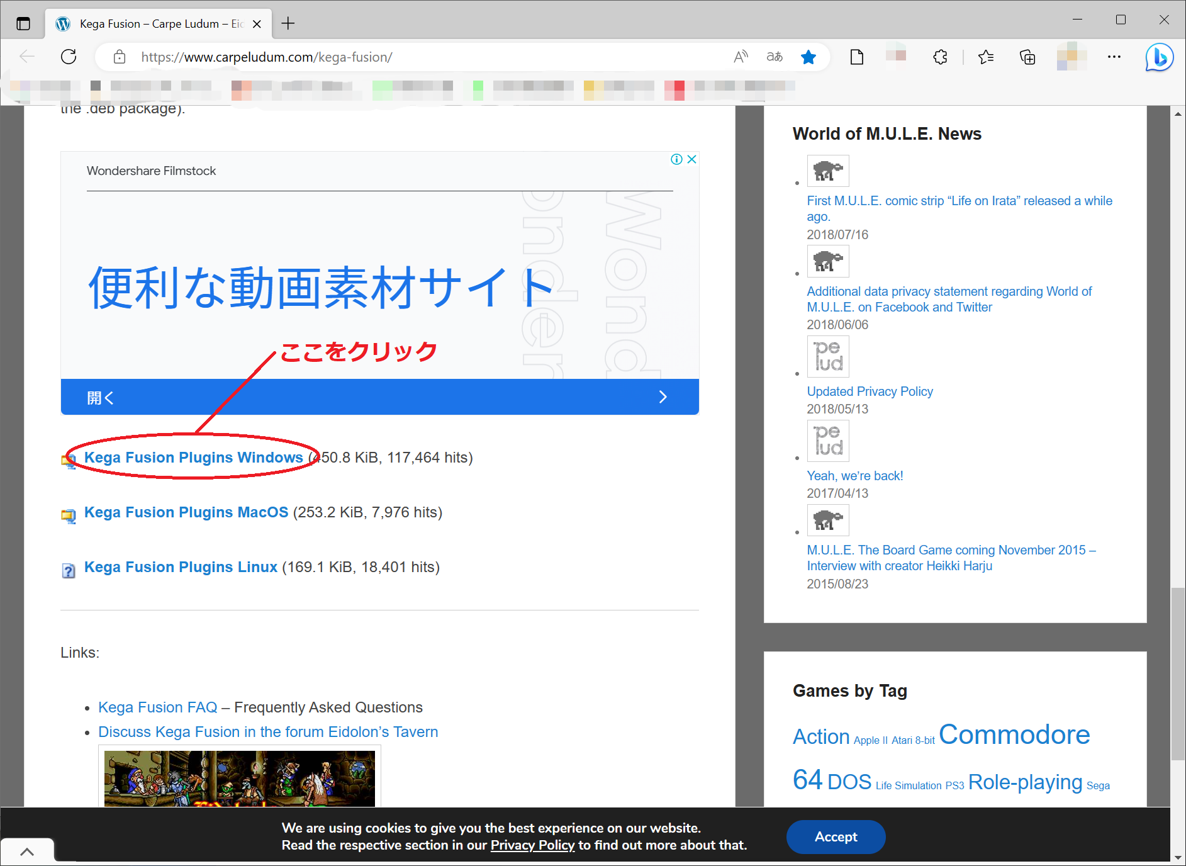The image size is (1186, 866).
Task: Go back using the back arrow
Action: [27, 57]
